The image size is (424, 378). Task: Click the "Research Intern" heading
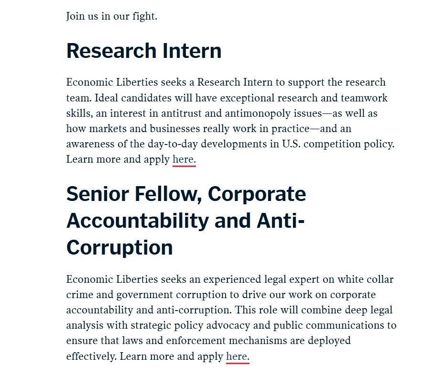click(144, 51)
